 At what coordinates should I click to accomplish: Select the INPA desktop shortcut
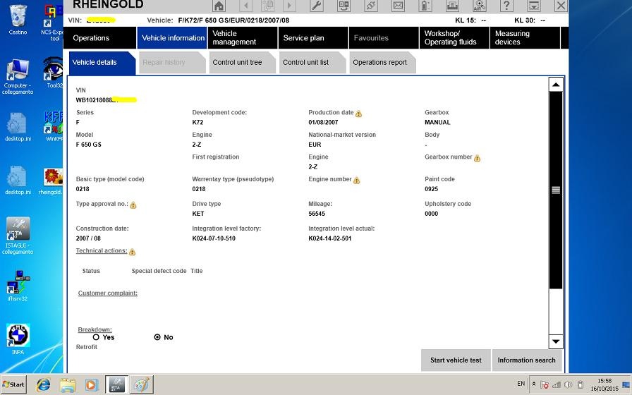click(18, 339)
